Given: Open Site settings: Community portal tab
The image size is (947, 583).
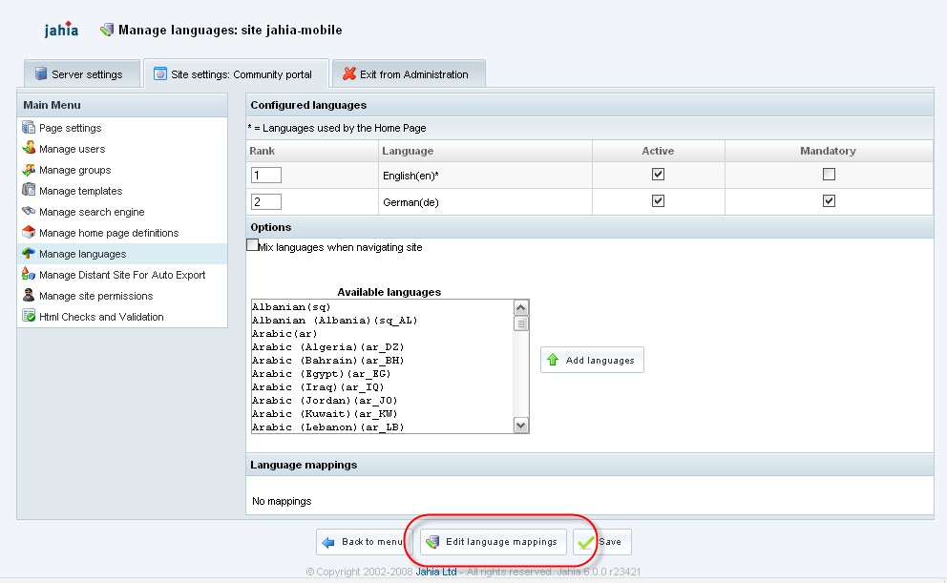Looking at the screenshot, I should pyautogui.click(x=236, y=73).
